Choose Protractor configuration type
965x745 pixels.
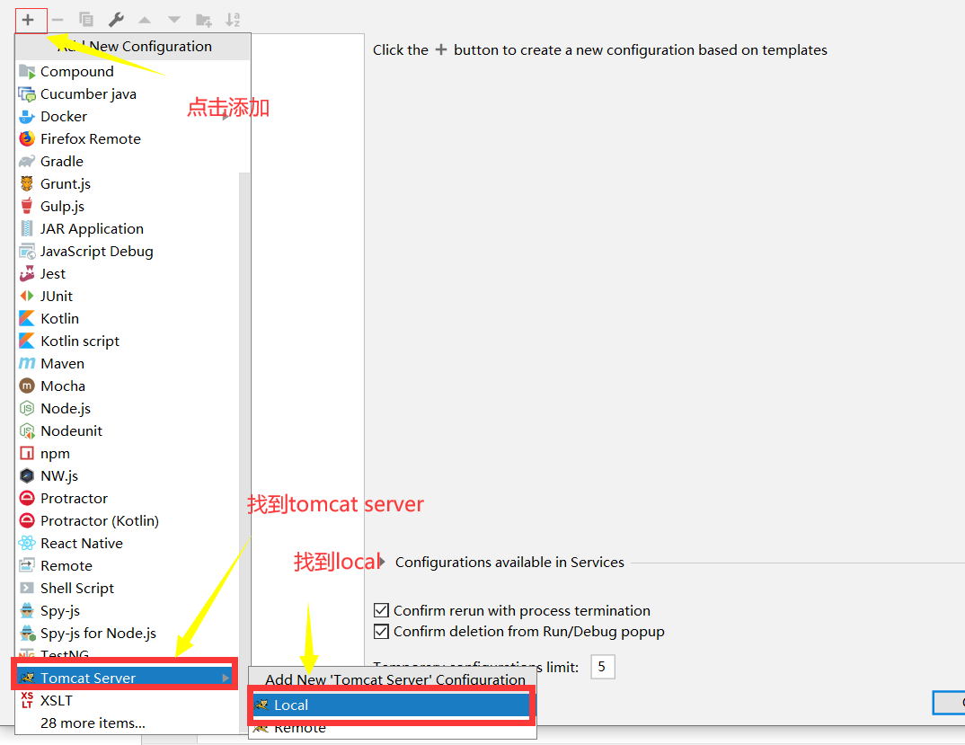[128, 498]
